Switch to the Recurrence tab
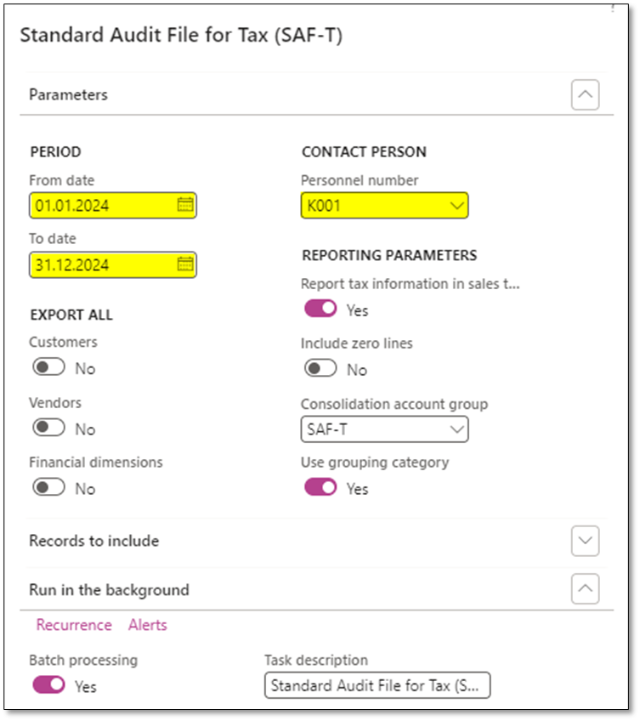This screenshot has width=640, height=721. pos(74,625)
